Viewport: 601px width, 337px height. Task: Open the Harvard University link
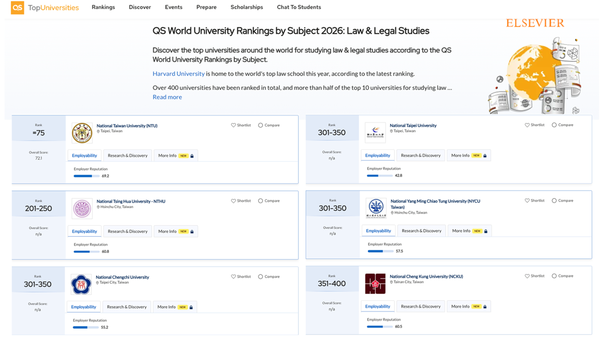click(178, 74)
